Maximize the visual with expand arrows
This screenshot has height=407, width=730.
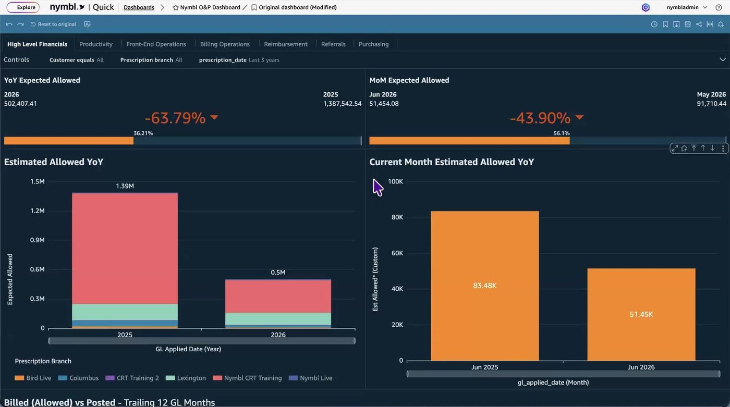tap(675, 149)
